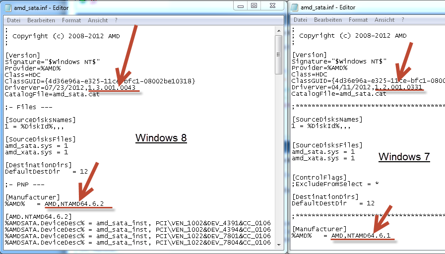
Task: Click line with PCI\VEN_1022&DEV_7801&CC_0106
Action: click(137, 236)
